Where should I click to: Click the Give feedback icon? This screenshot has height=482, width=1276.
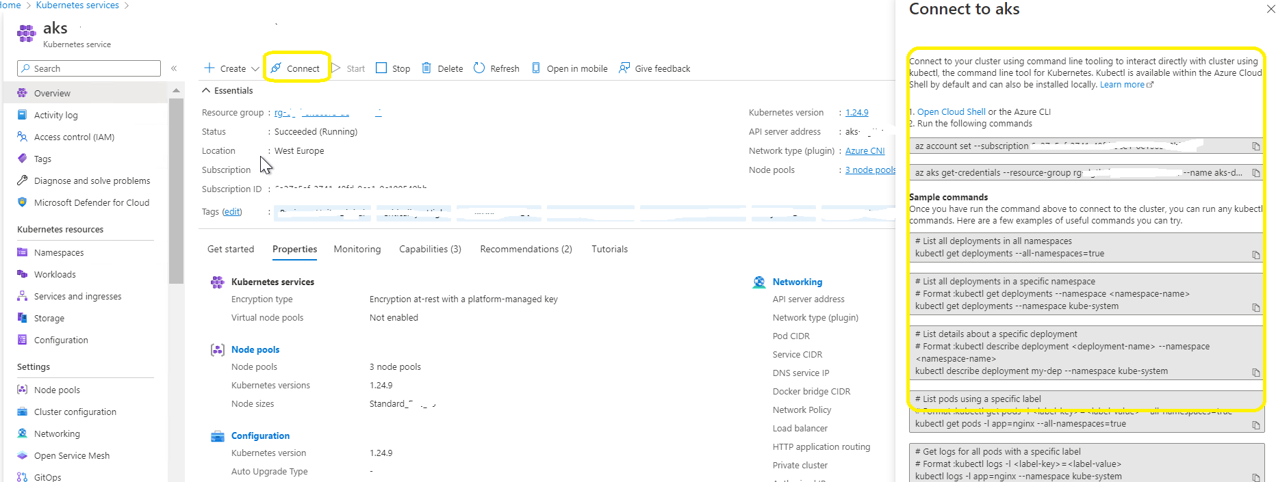[x=624, y=68]
